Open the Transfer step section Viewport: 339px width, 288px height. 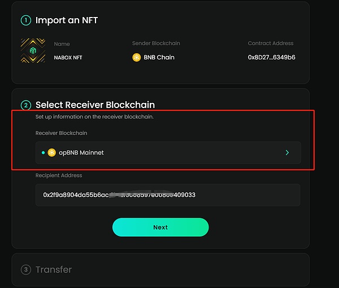pos(54,270)
